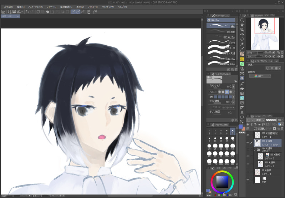Open the ファイル(F) menu
This screenshot has height=198, width=285.
click(8, 7)
